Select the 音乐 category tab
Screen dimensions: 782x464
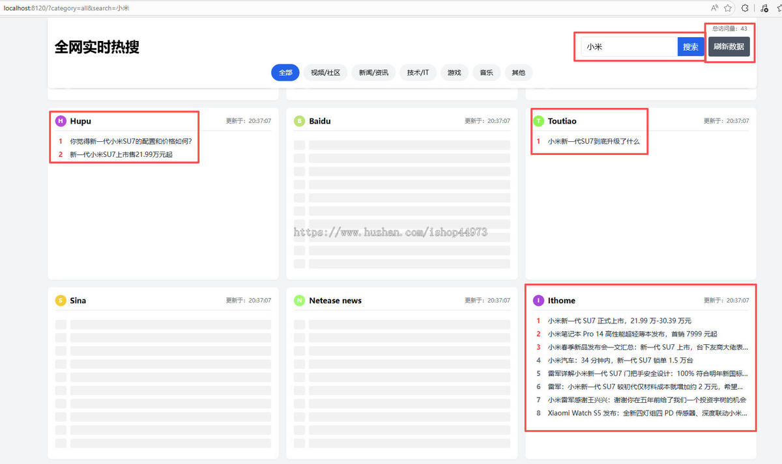click(486, 73)
